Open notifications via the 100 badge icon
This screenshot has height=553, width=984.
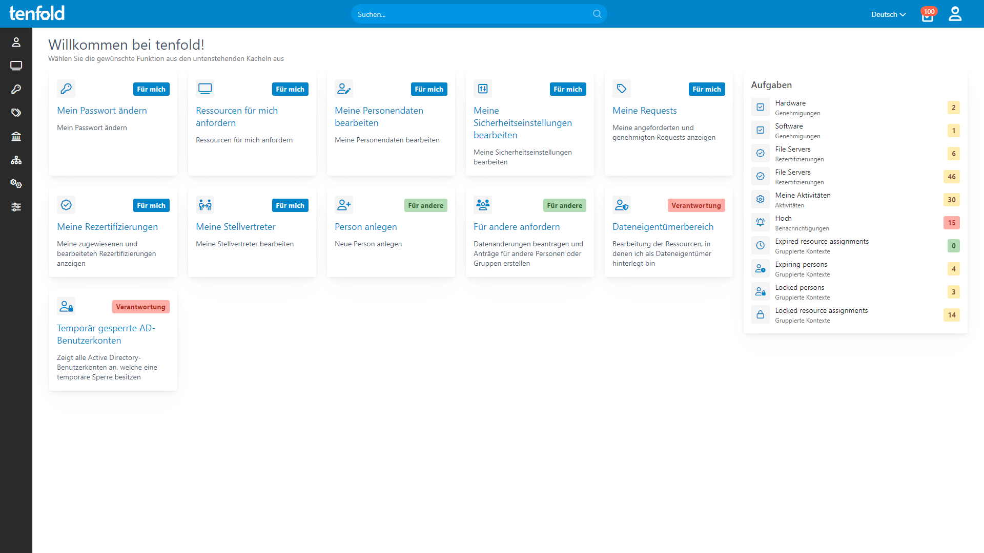(x=928, y=15)
